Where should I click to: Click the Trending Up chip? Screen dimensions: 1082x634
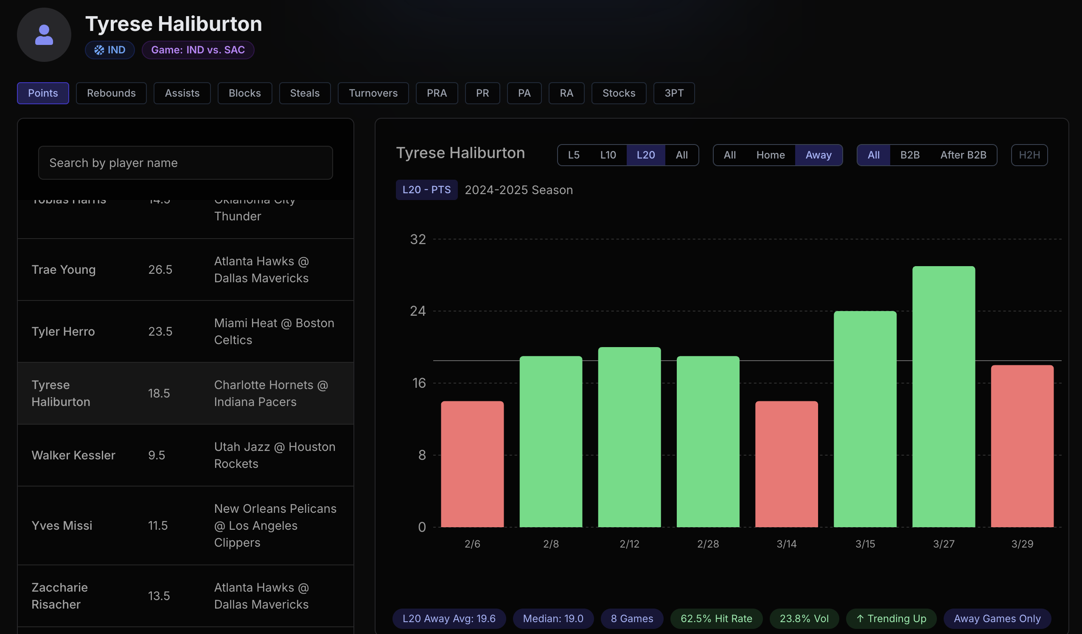(891, 619)
